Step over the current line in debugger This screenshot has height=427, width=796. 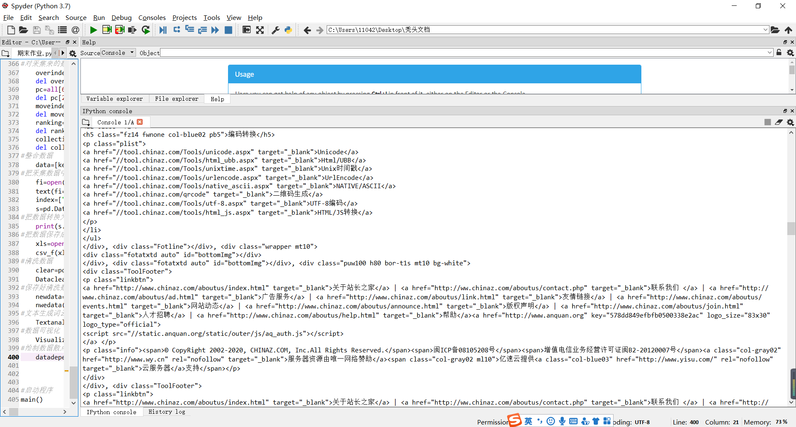coord(177,30)
